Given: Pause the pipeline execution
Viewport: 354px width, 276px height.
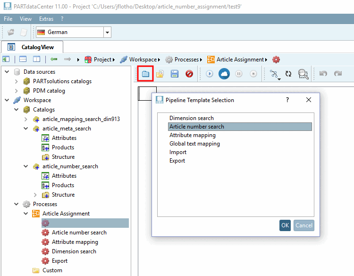Looking at the screenshot, I should tap(239, 74).
